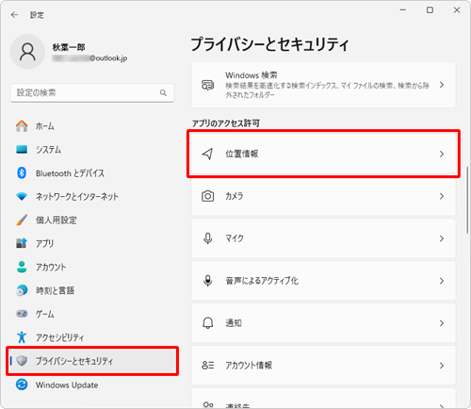
Task: Open the 位置情報 permission settings
Action: tap(323, 154)
